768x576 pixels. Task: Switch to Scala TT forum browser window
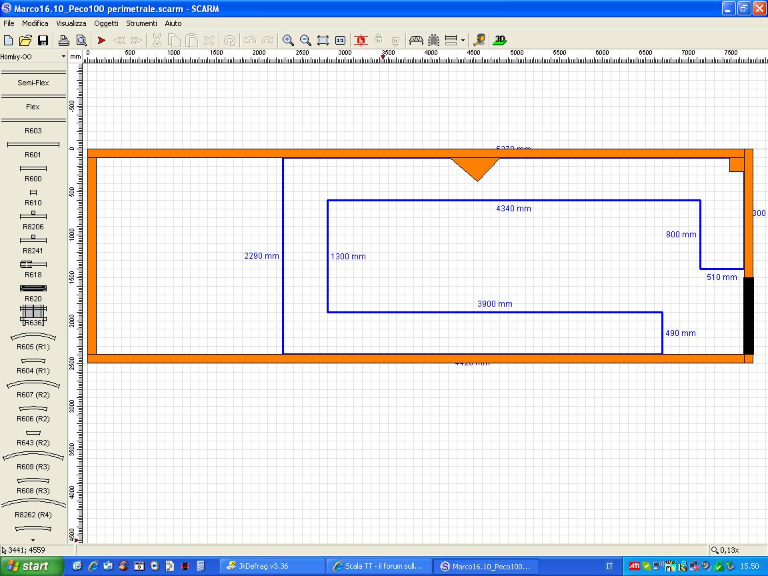[x=378, y=566]
